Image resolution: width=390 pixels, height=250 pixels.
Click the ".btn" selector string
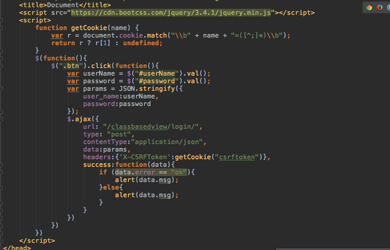[71, 66]
